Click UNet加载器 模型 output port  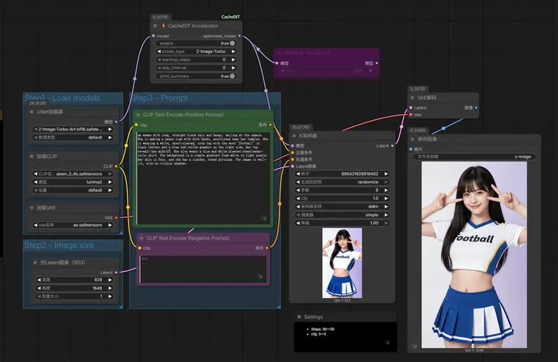coord(116,122)
